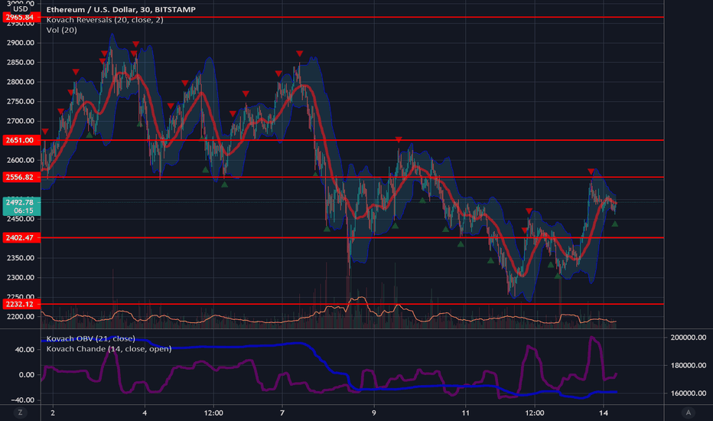Click the Kovach Chande (14, close, open) legend
Screen dimensions: 713x421
click(109, 349)
